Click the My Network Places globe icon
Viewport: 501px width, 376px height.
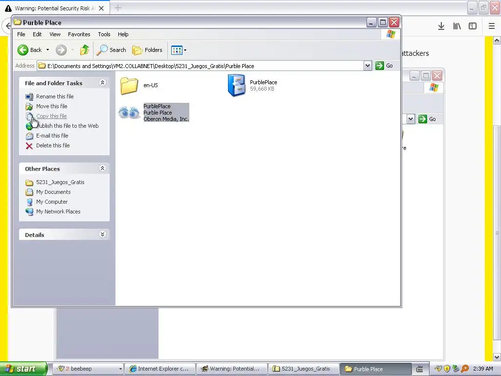(29, 211)
